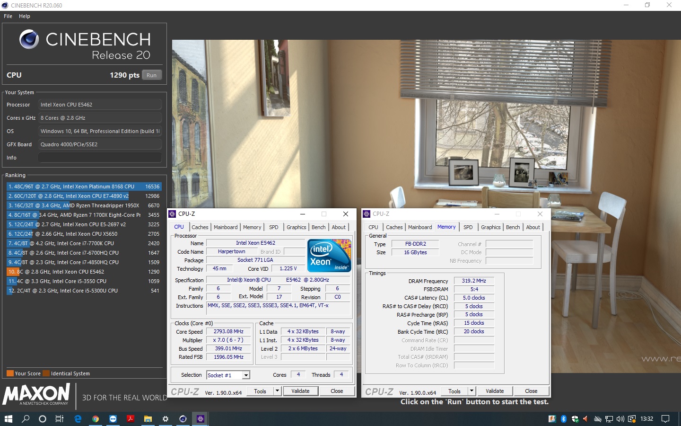Open About tab in left CPU-Z window
Viewport: 681px width, 426px height.
pos(339,227)
